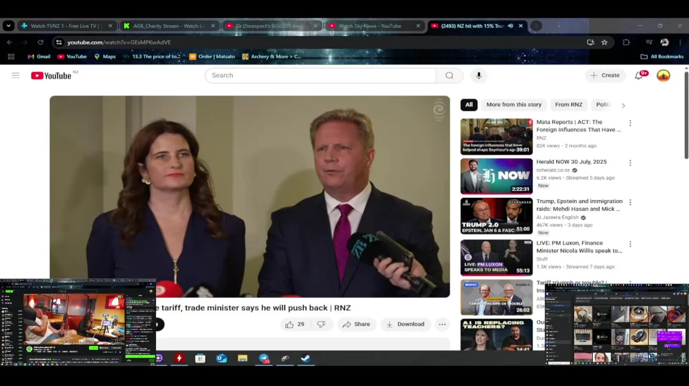Image resolution: width=689 pixels, height=386 pixels.
Task: Open the All Bookmarks folder
Action: (662, 56)
